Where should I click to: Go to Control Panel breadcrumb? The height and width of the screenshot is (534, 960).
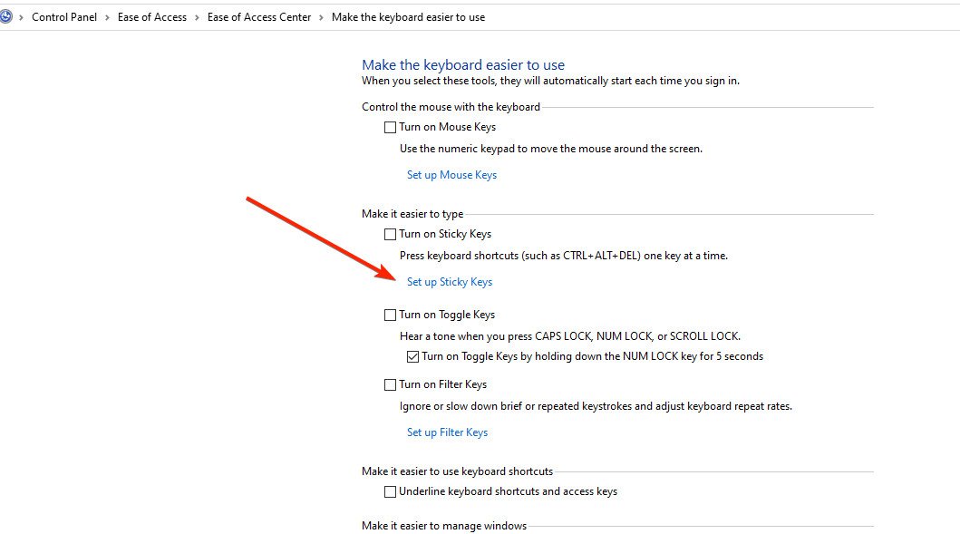64,17
